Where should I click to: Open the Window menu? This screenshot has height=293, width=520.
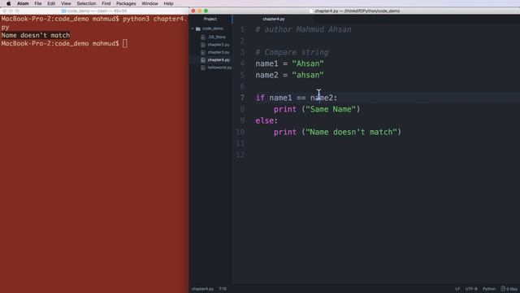pos(149,3)
